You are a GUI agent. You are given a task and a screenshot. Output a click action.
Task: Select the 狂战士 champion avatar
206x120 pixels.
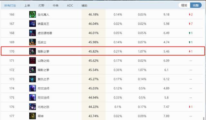pos(33,42)
